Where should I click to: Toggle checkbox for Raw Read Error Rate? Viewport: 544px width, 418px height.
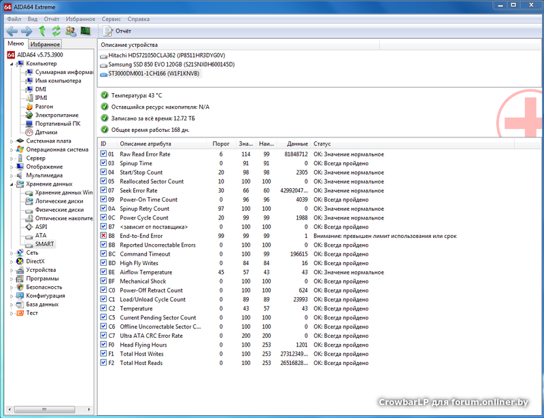point(103,154)
